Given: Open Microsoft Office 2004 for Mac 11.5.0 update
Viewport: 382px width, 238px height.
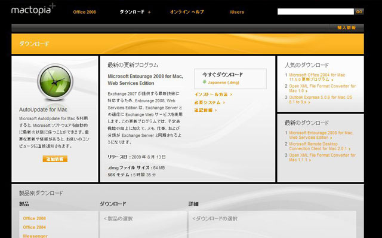Looking at the screenshot, I should (317, 77).
